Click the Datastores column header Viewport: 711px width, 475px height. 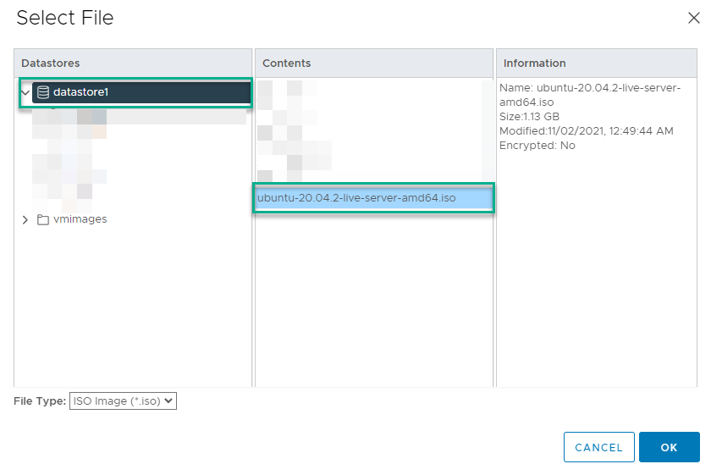[50, 64]
